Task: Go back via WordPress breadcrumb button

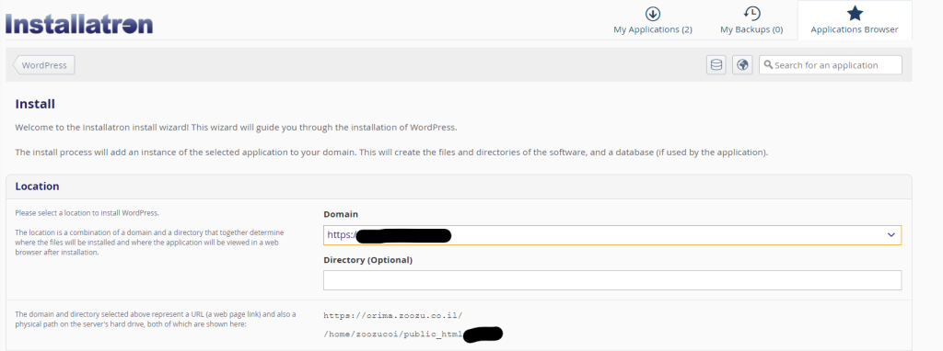Action: click(44, 65)
